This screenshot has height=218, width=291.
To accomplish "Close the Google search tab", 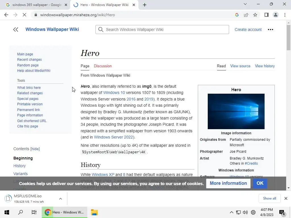I will 66,5.
